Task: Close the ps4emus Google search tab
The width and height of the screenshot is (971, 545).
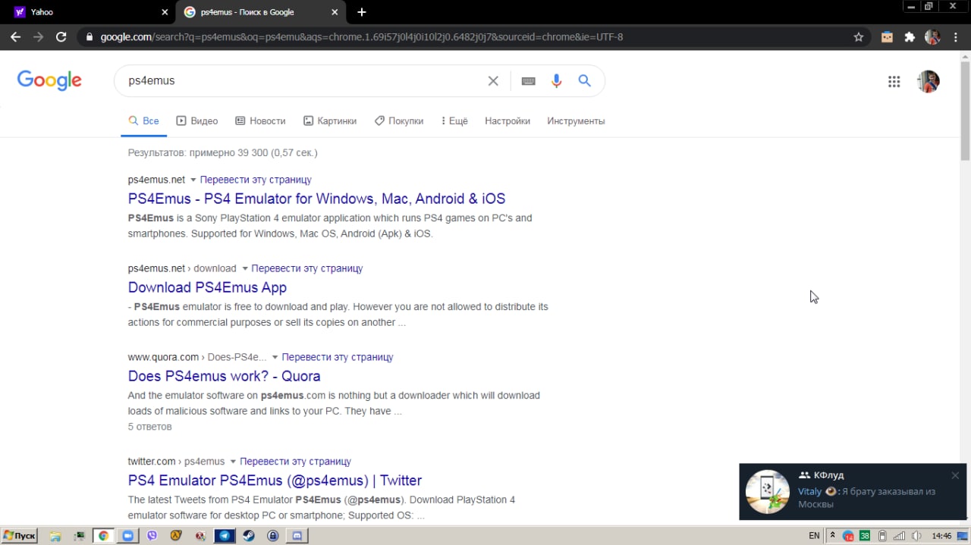Action: (x=335, y=12)
